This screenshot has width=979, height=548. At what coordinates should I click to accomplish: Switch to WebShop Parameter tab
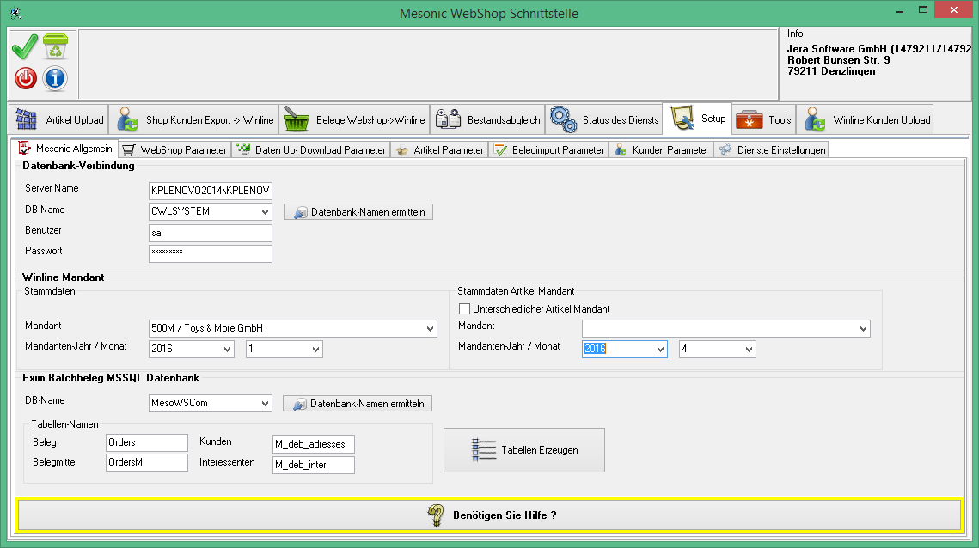click(174, 150)
